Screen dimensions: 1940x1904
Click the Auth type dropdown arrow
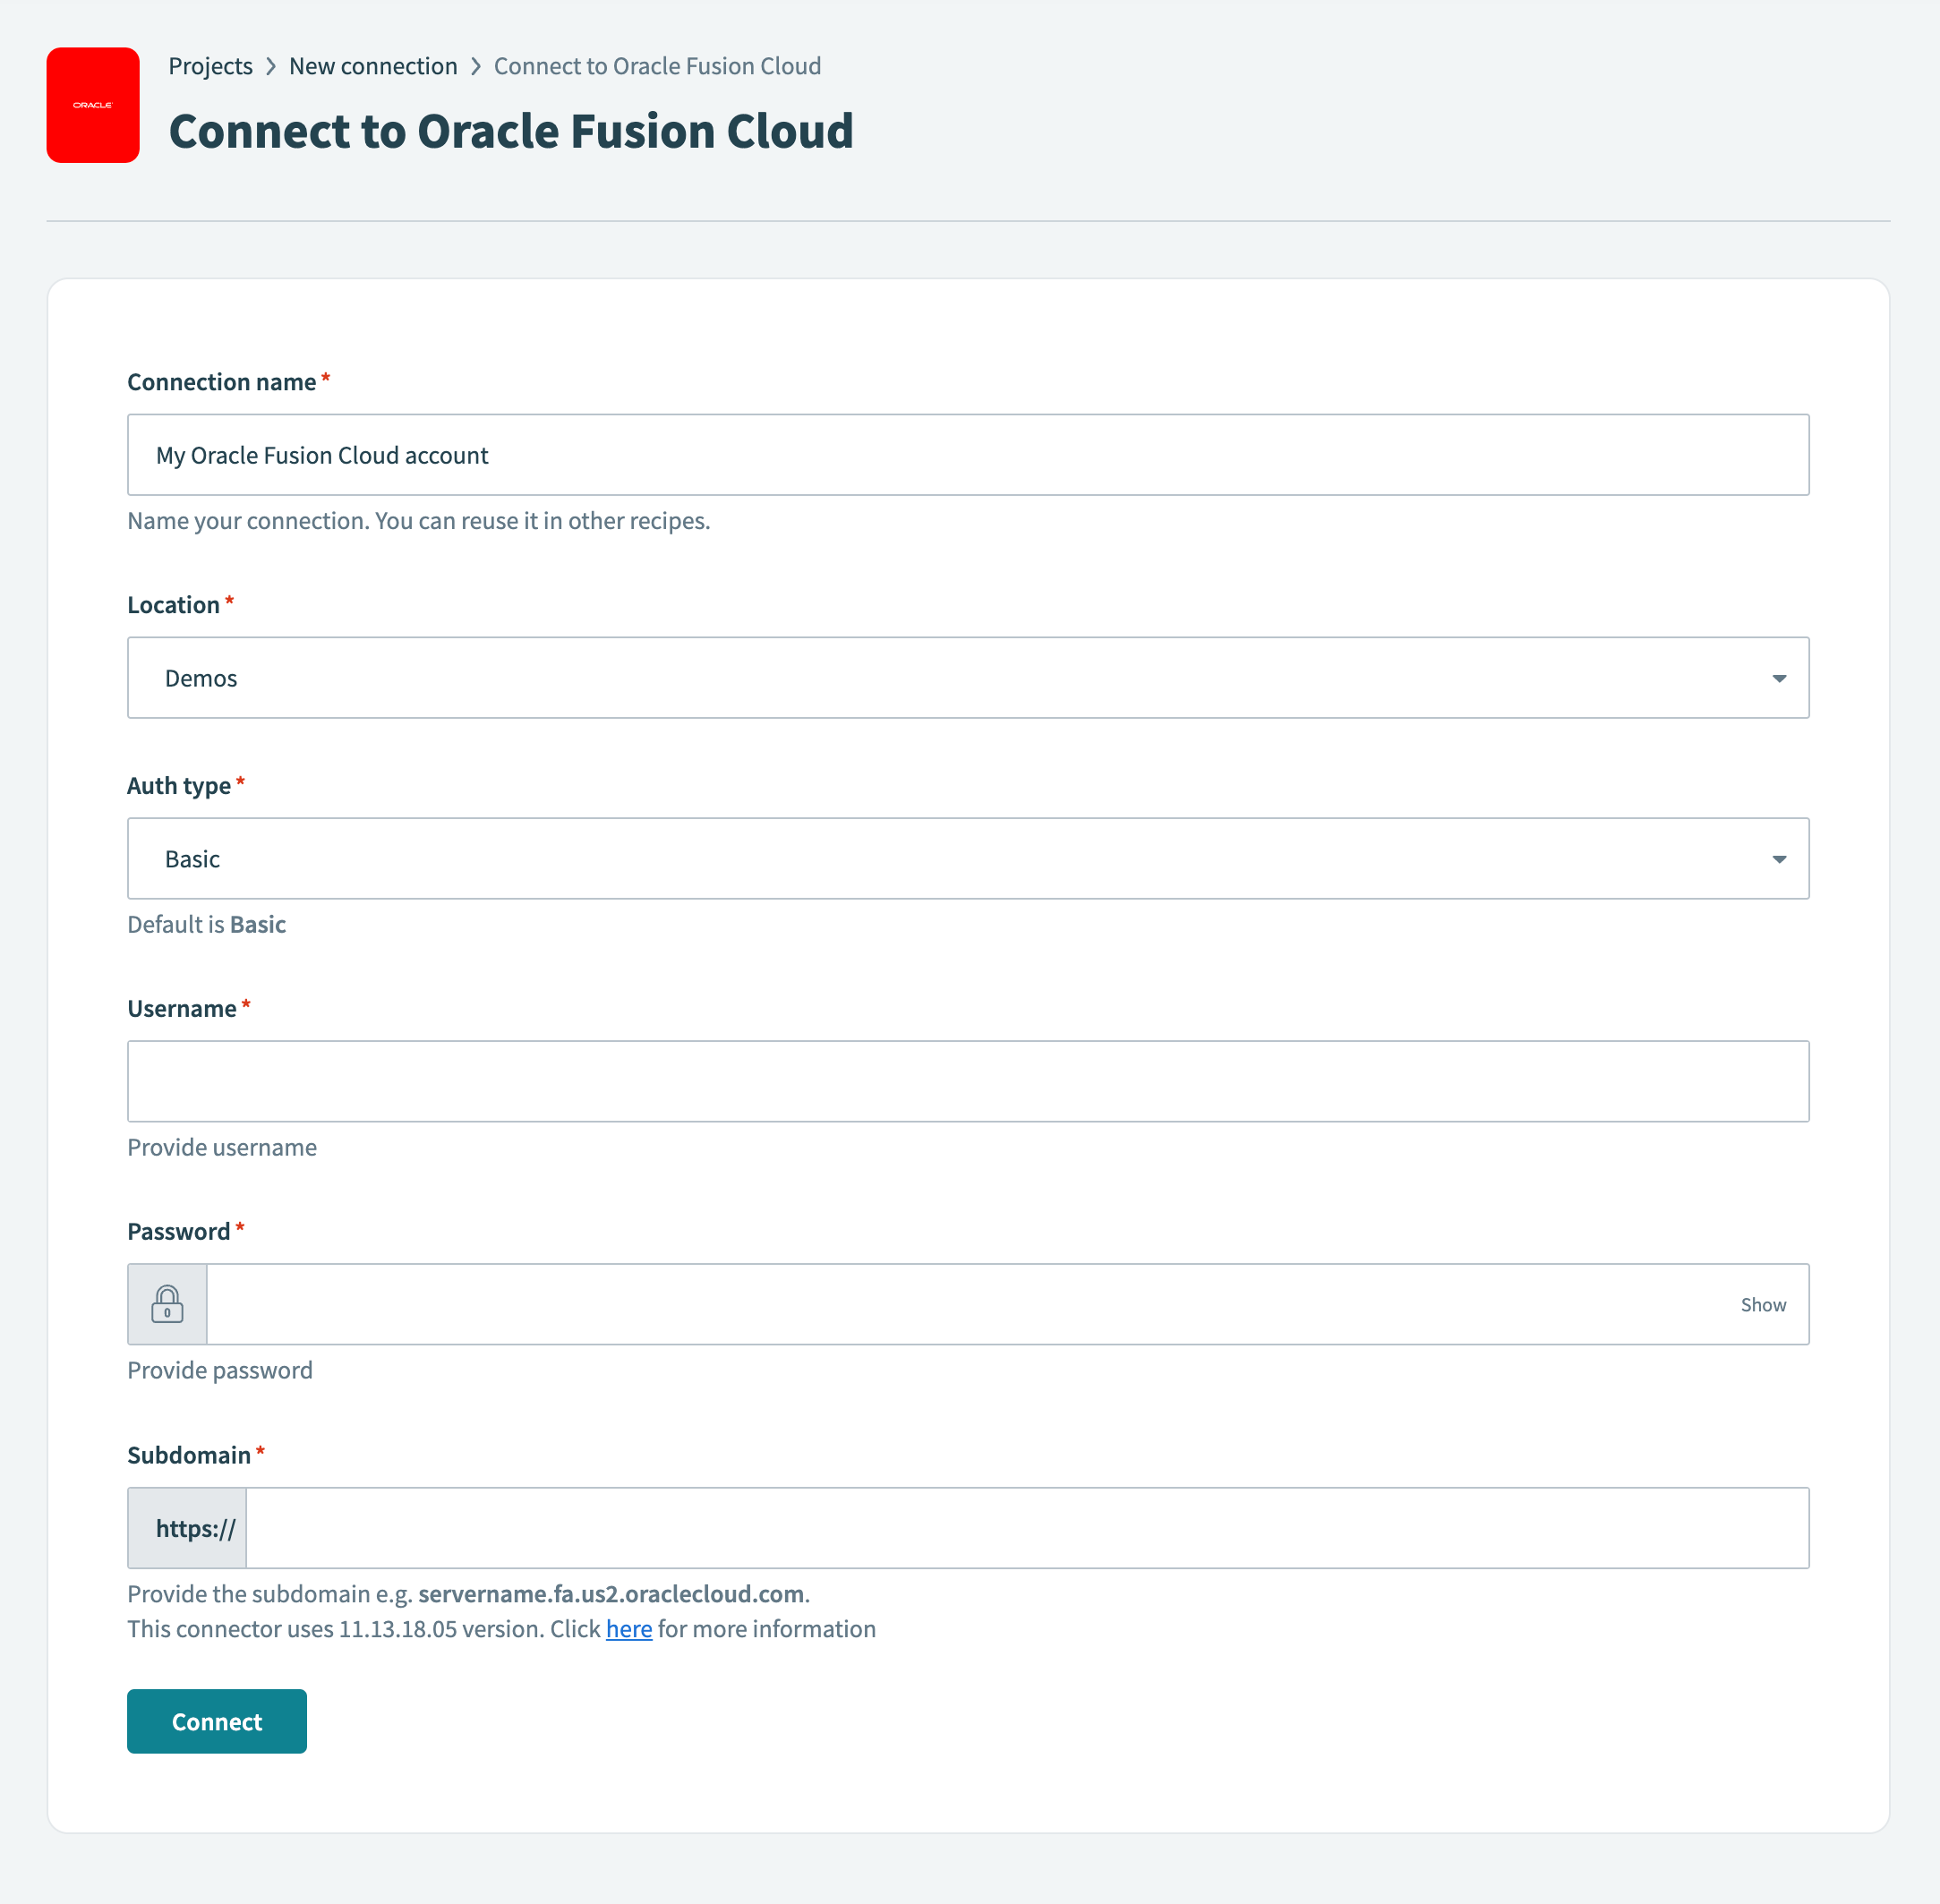(x=1780, y=858)
